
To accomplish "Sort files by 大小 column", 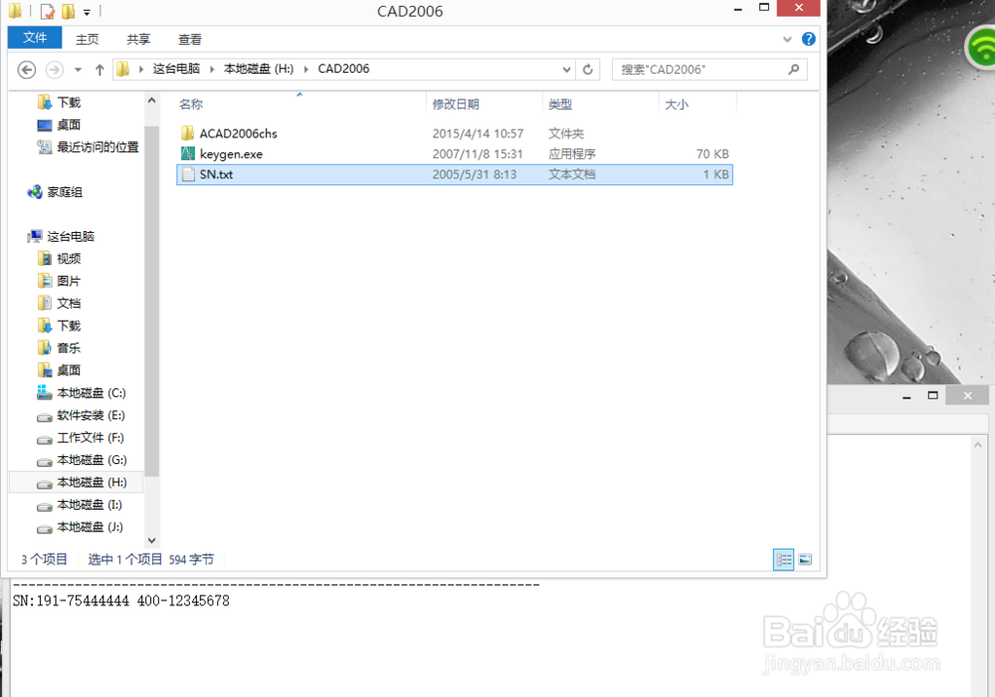I will 676,105.
